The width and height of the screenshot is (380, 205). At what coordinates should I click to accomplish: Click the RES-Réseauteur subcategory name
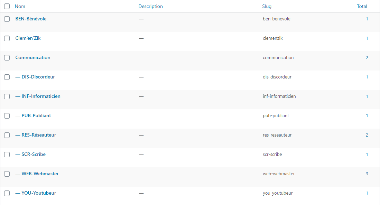pos(39,135)
